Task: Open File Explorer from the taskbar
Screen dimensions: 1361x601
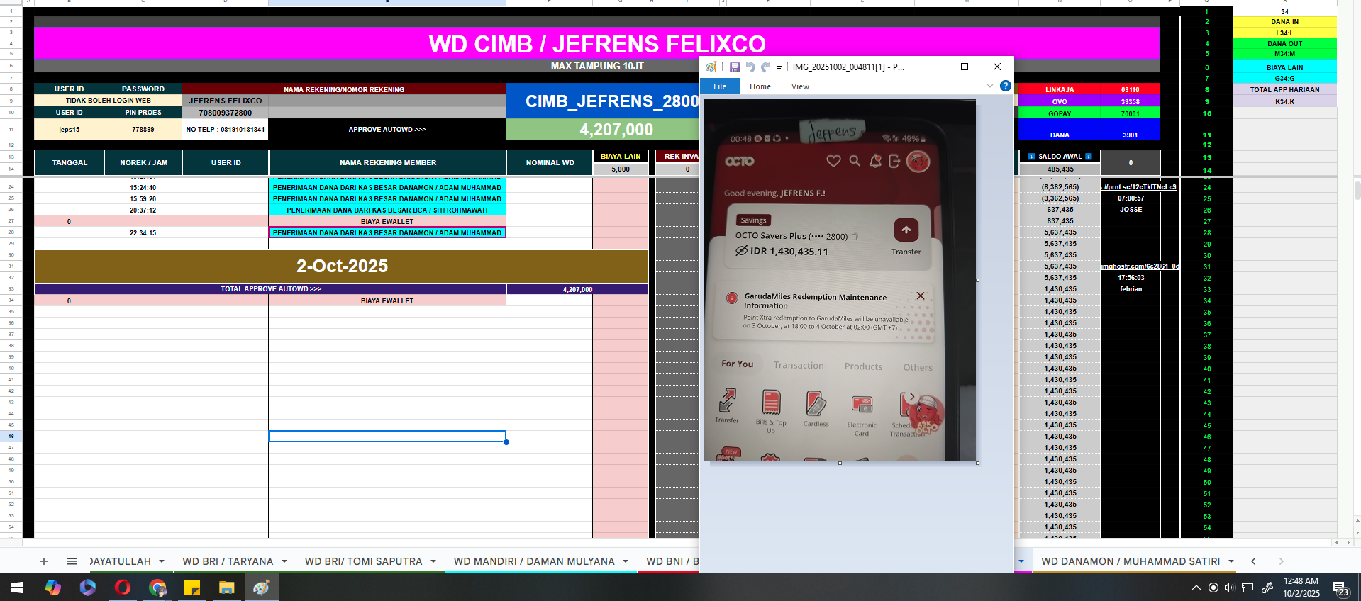Action: pos(226,588)
